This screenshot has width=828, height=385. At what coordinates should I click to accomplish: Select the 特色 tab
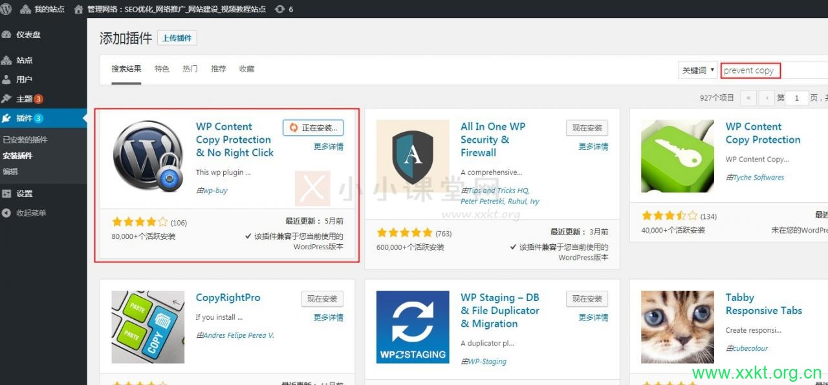[x=162, y=68]
